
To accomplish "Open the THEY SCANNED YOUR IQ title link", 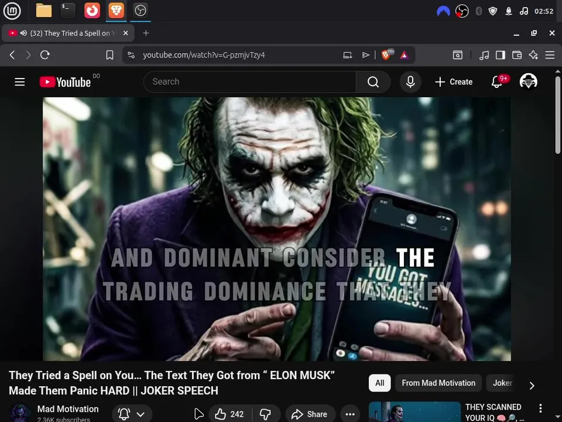I will (x=494, y=412).
